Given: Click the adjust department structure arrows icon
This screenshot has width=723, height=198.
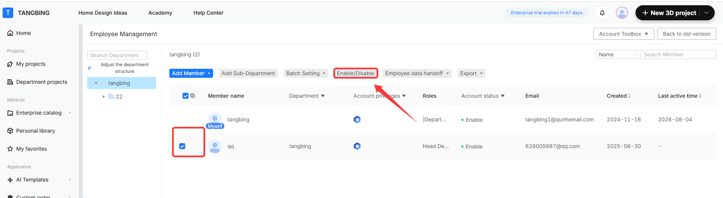Looking at the screenshot, I should point(89,68).
